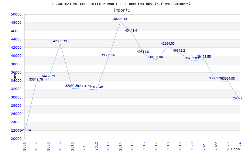Click the 39128.55 data label
This screenshot has height=152, width=243.
pos(204,57)
